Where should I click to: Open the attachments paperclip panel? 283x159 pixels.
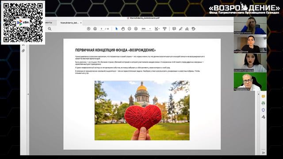[23, 51]
